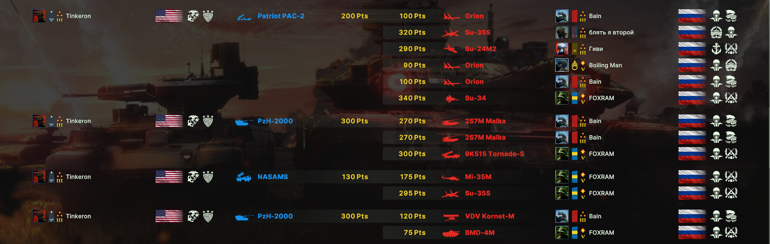Click the red BMD-4M vehicle icon
The height and width of the screenshot is (244, 770).
451,233
